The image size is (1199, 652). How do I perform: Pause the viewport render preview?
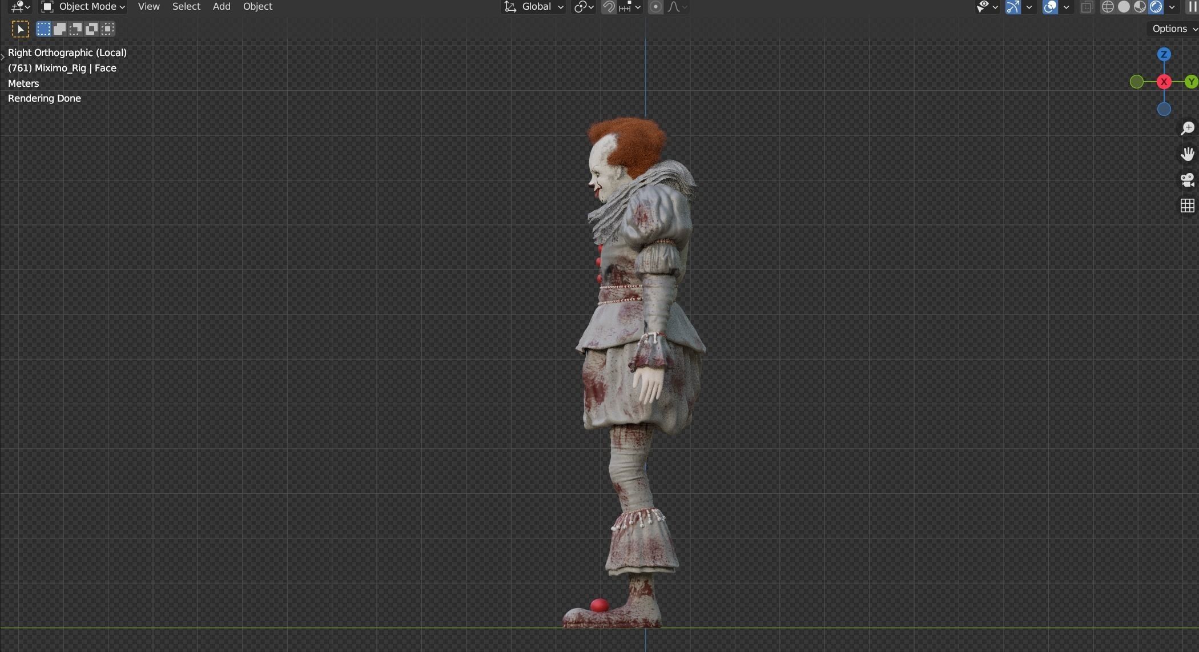point(1192,7)
